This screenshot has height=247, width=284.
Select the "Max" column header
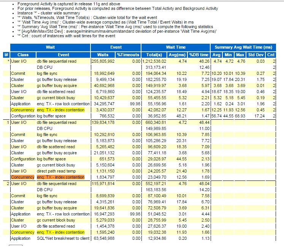pyautogui.click(x=241, y=55)
